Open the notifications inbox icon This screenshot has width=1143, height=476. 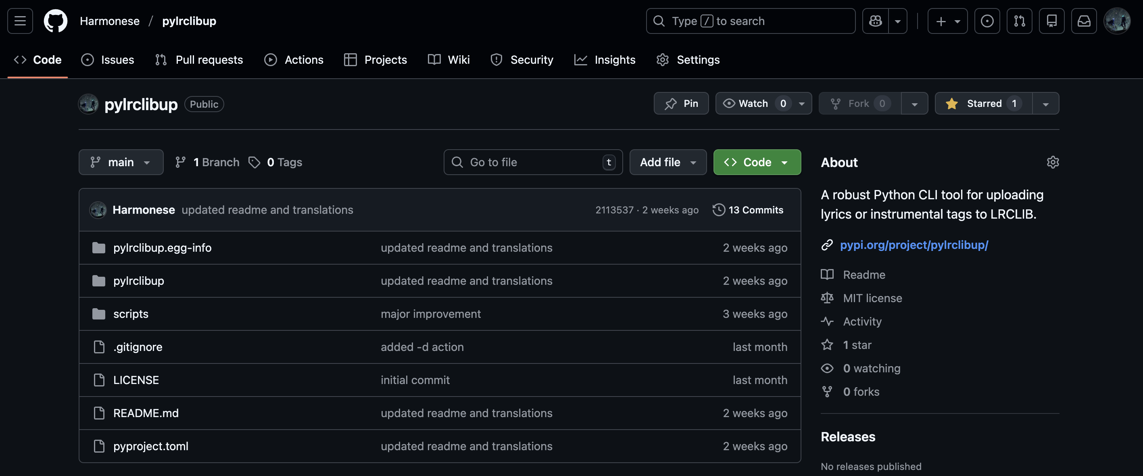point(1084,21)
